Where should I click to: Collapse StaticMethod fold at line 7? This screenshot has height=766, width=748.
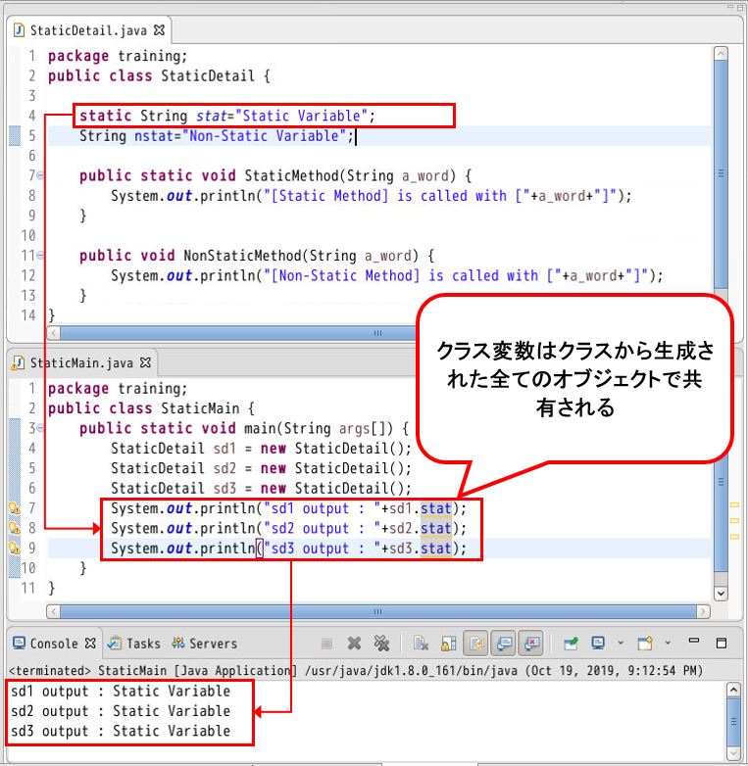(40, 175)
